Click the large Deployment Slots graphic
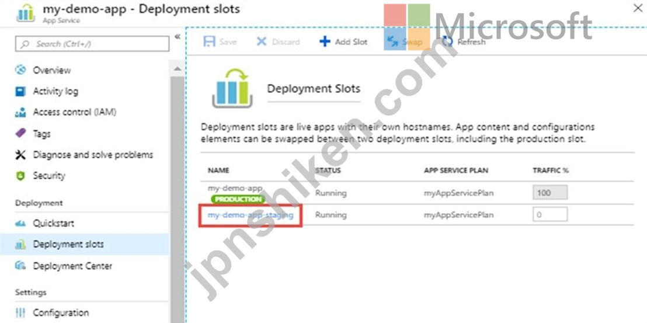 pyautogui.click(x=232, y=88)
